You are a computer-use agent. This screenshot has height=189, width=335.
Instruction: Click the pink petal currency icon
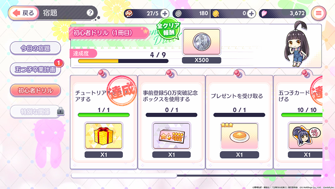click(x=264, y=13)
